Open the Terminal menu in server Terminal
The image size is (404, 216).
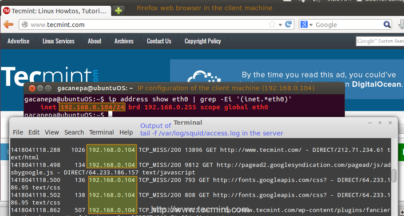point(102,132)
